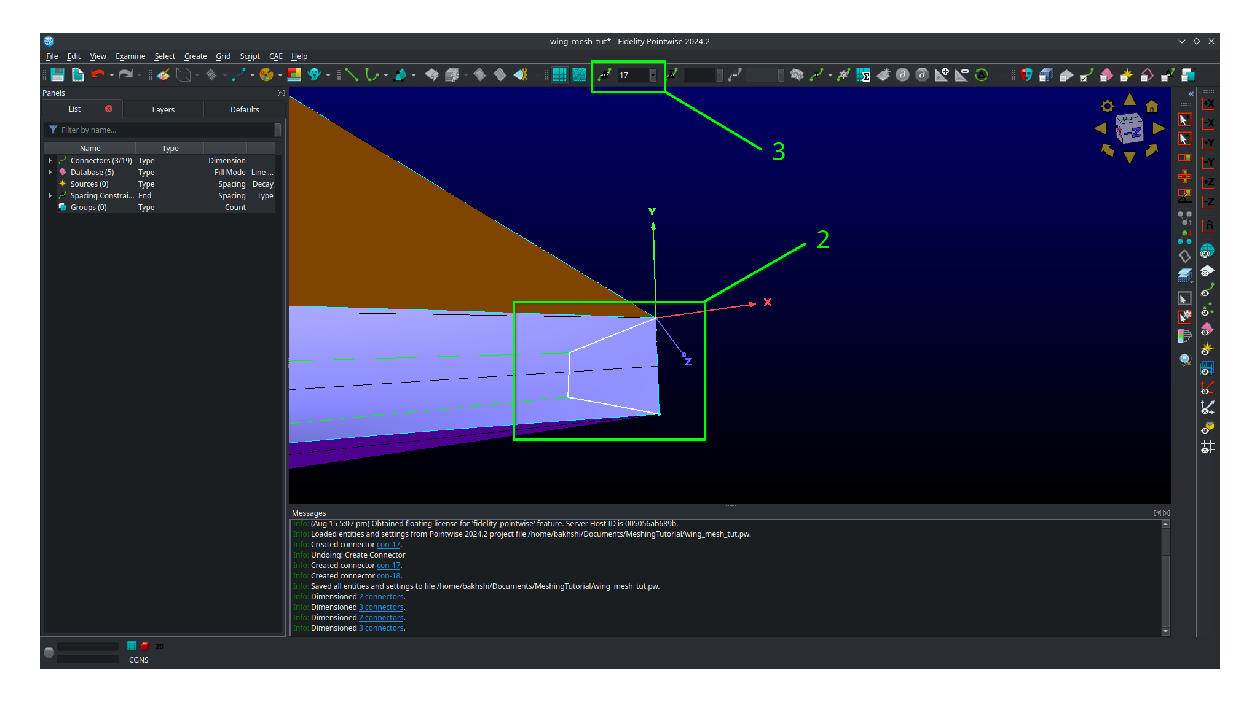
Task: Open connector con-18 from Messages log
Action: pos(388,575)
